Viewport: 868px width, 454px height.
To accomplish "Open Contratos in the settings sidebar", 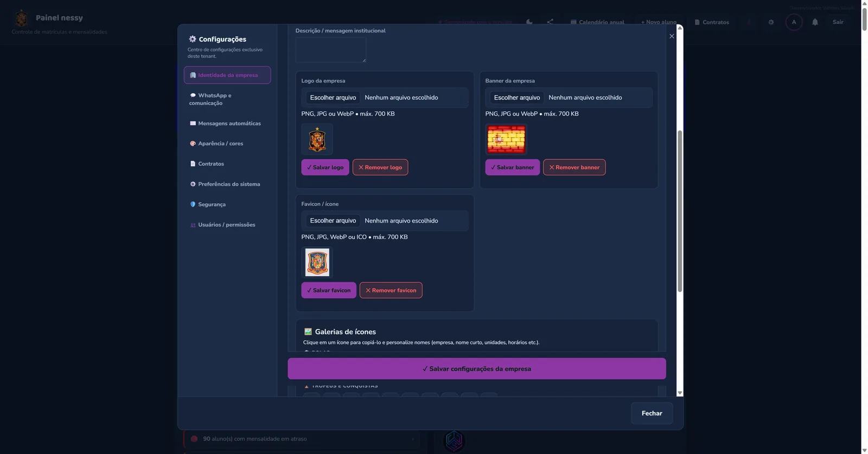I will pos(227,164).
